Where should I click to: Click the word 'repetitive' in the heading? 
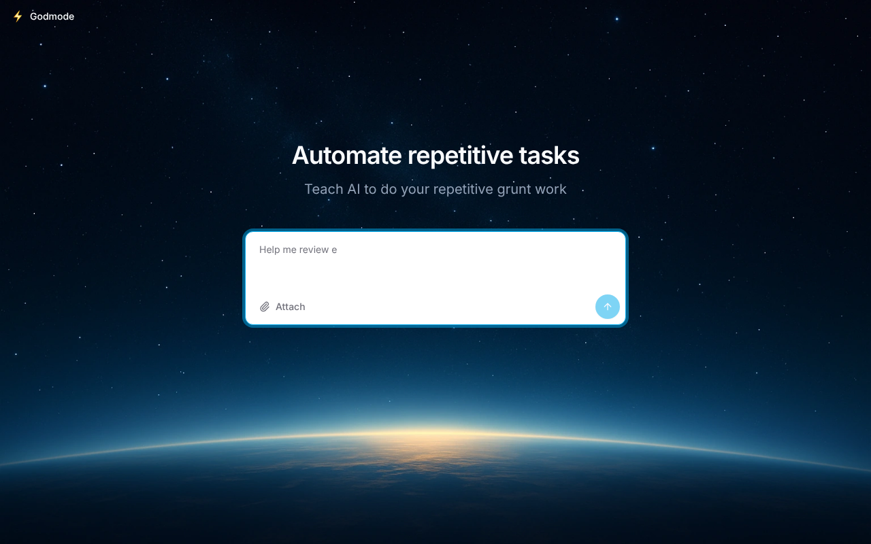(x=460, y=156)
